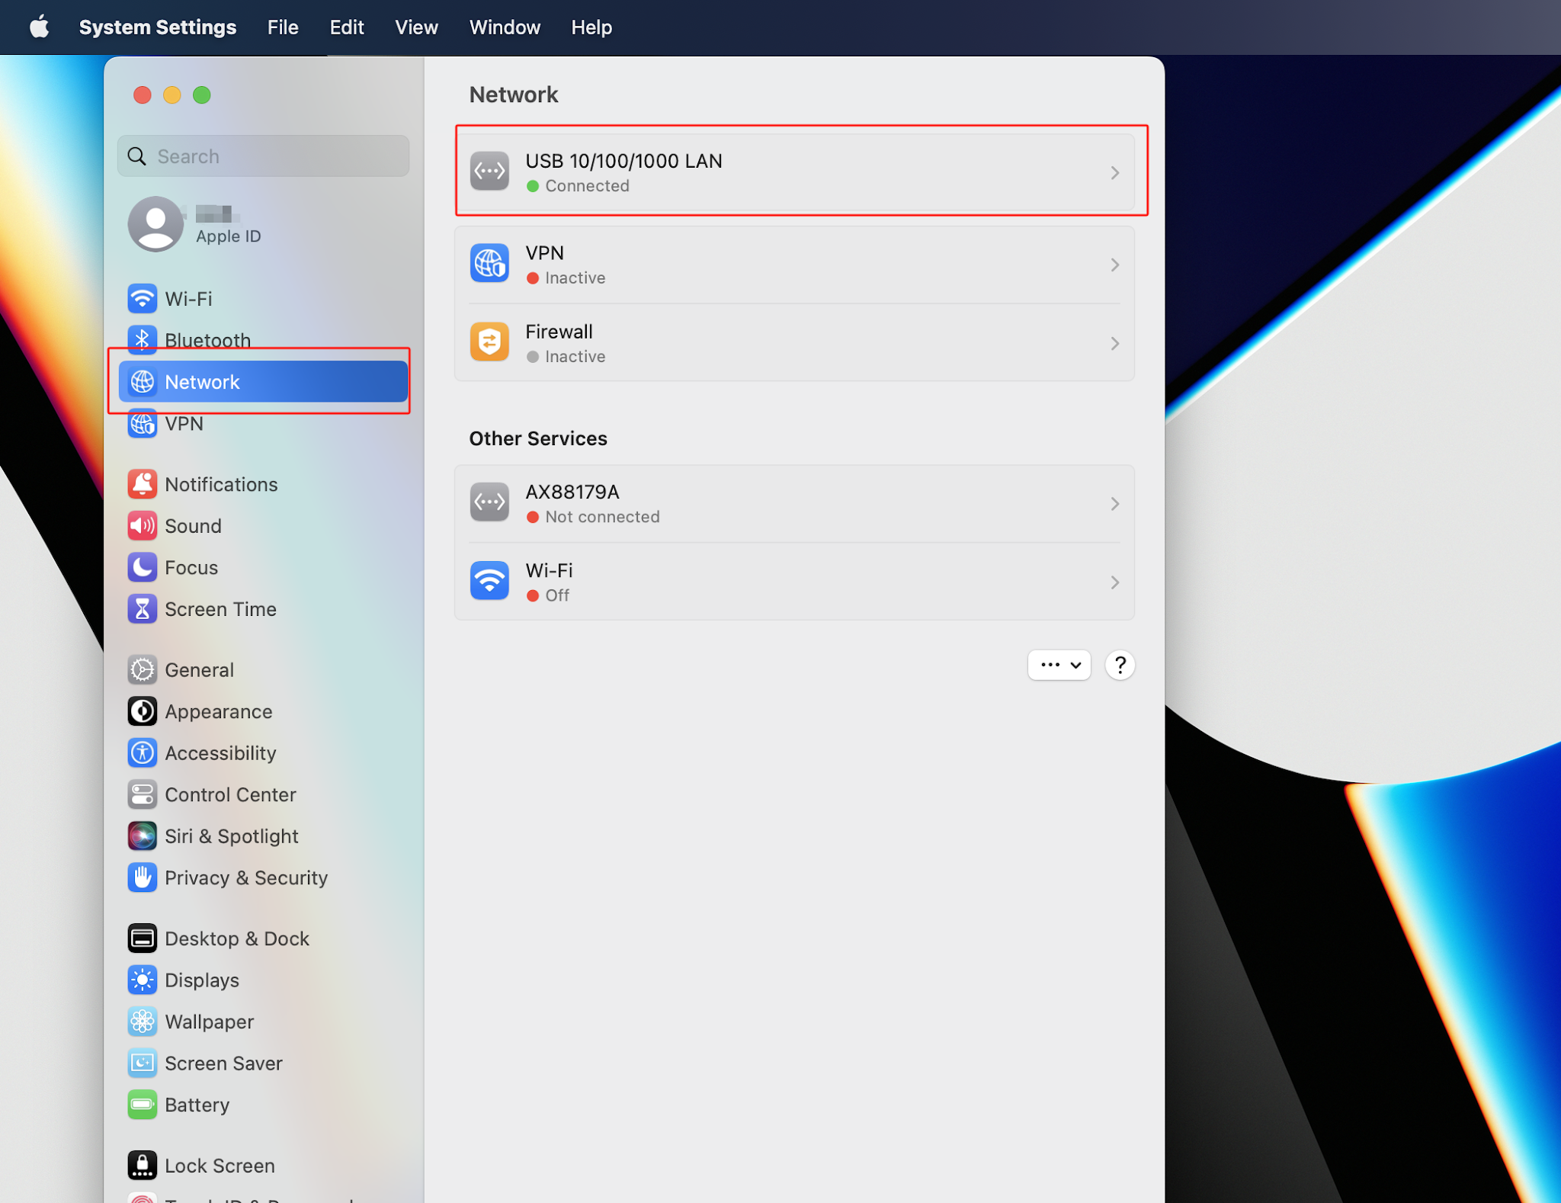The image size is (1561, 1203).
Task: Open the Apple ID account avatar
Action: coord(155,224)
